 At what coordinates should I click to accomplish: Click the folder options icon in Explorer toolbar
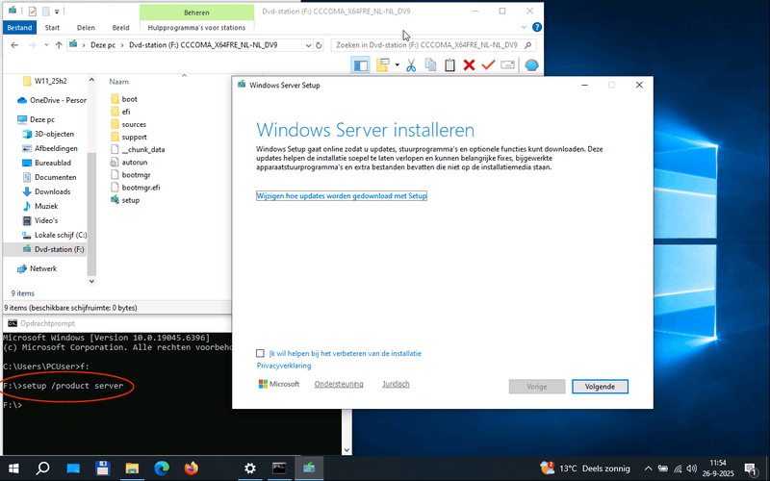coord(382,64)
